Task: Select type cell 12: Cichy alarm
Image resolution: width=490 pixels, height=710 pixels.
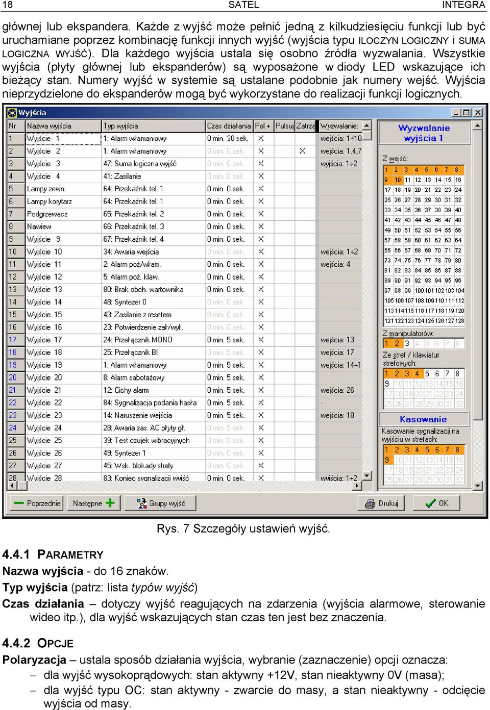Action: 153,390
